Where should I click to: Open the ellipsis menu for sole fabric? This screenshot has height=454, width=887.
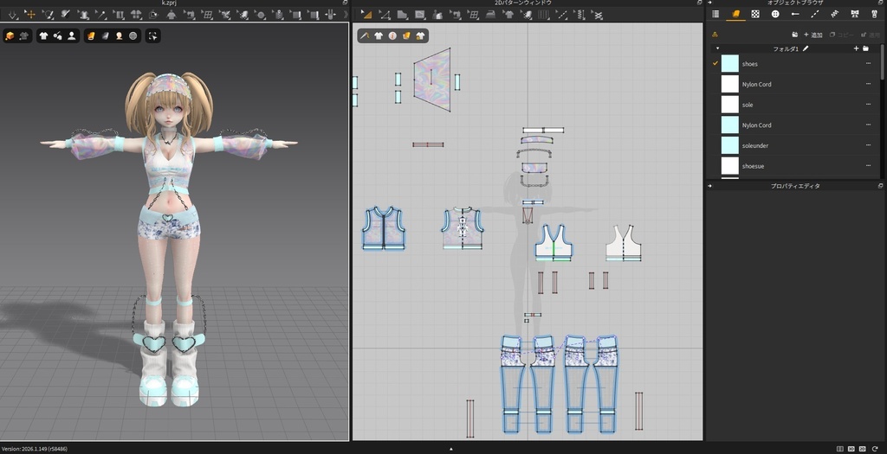[x=868, y=105]
